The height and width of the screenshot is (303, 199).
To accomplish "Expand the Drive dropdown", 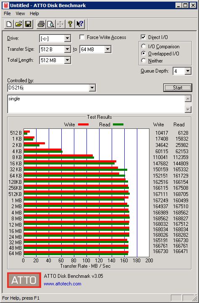I will [67, 38].
